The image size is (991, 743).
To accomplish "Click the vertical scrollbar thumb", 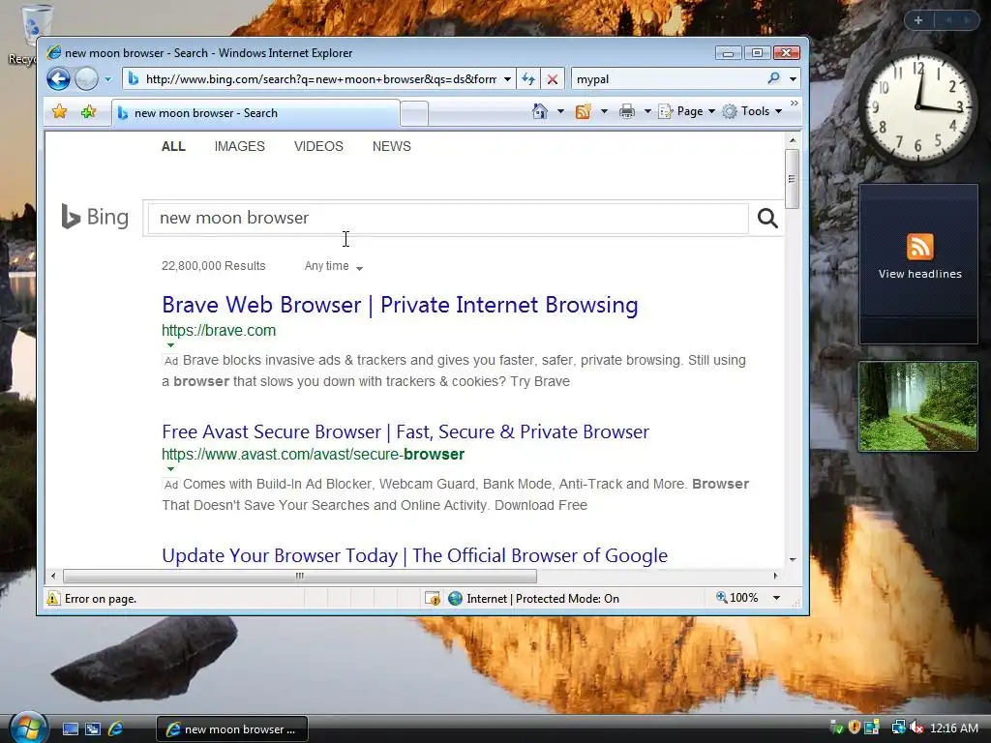I will [792, 179].
